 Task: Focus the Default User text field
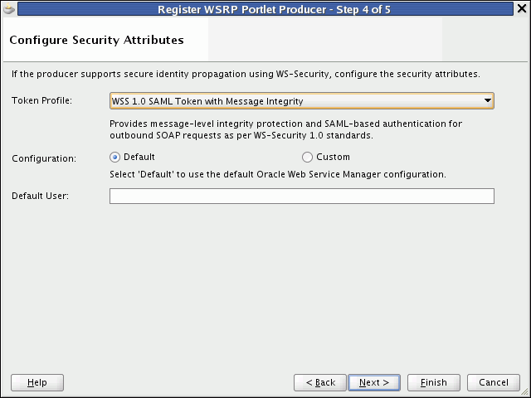[301, 196]
